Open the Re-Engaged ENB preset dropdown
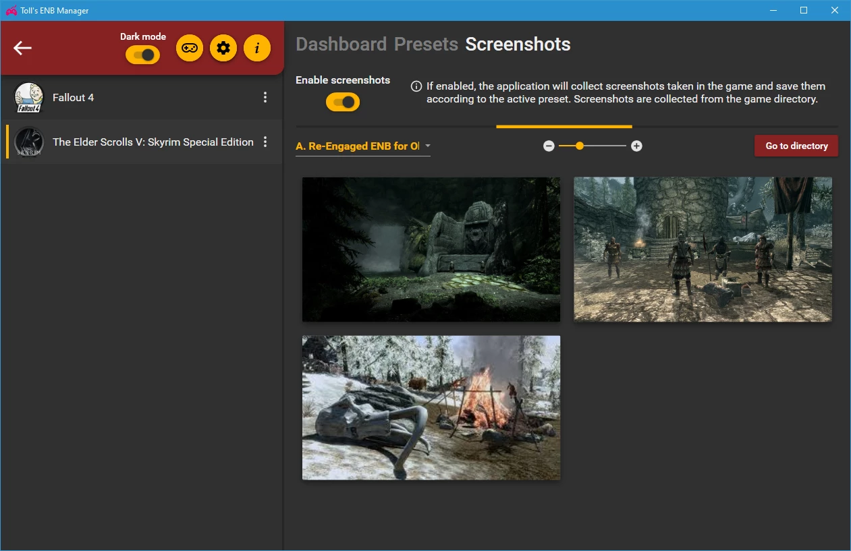The image size is (851, 551). click(363, 146)
